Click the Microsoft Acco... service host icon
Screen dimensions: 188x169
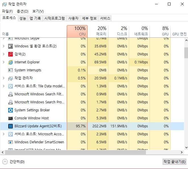(11, 134)
